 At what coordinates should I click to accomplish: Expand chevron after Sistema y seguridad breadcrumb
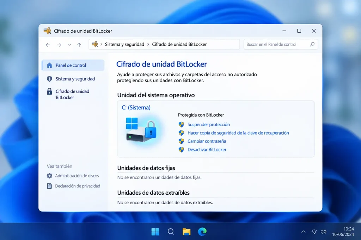coord(148,44)
